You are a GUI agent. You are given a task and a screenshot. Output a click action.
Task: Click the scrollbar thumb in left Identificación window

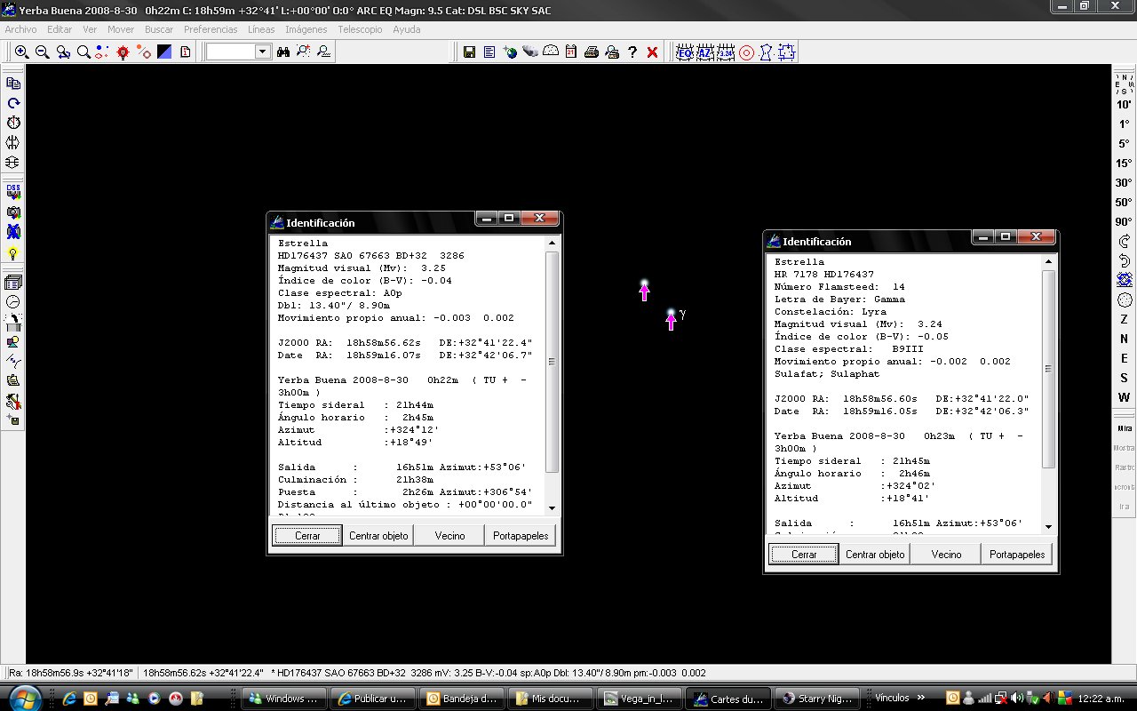(x=553, y=362)
